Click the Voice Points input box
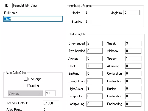The image size is (148, 111). pyautogui.click(x=51, y=109)
